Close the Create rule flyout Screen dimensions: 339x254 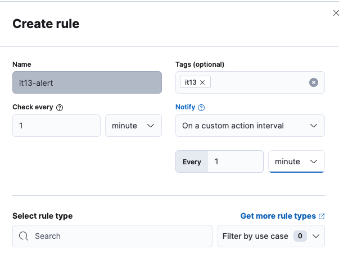click(x=336, y=12)
